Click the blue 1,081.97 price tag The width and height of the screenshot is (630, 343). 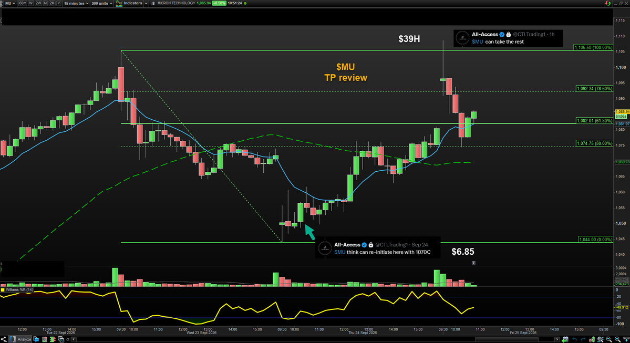click(622, 124)
